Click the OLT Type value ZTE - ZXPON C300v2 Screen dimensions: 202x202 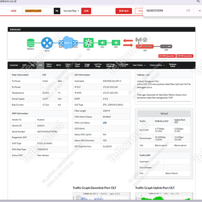[x=113, y=105]
